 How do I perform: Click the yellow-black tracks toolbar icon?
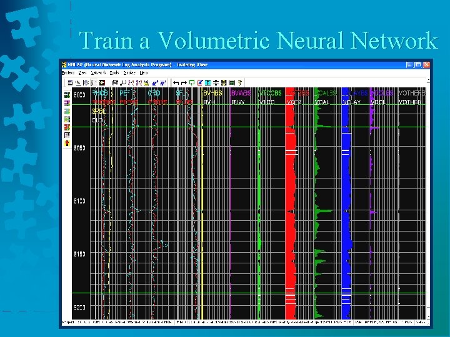224,83
